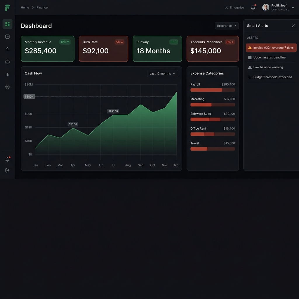Open the user profile icon in sidebar
The height and width of the screenshot is (299, 299).
[7, 49]
